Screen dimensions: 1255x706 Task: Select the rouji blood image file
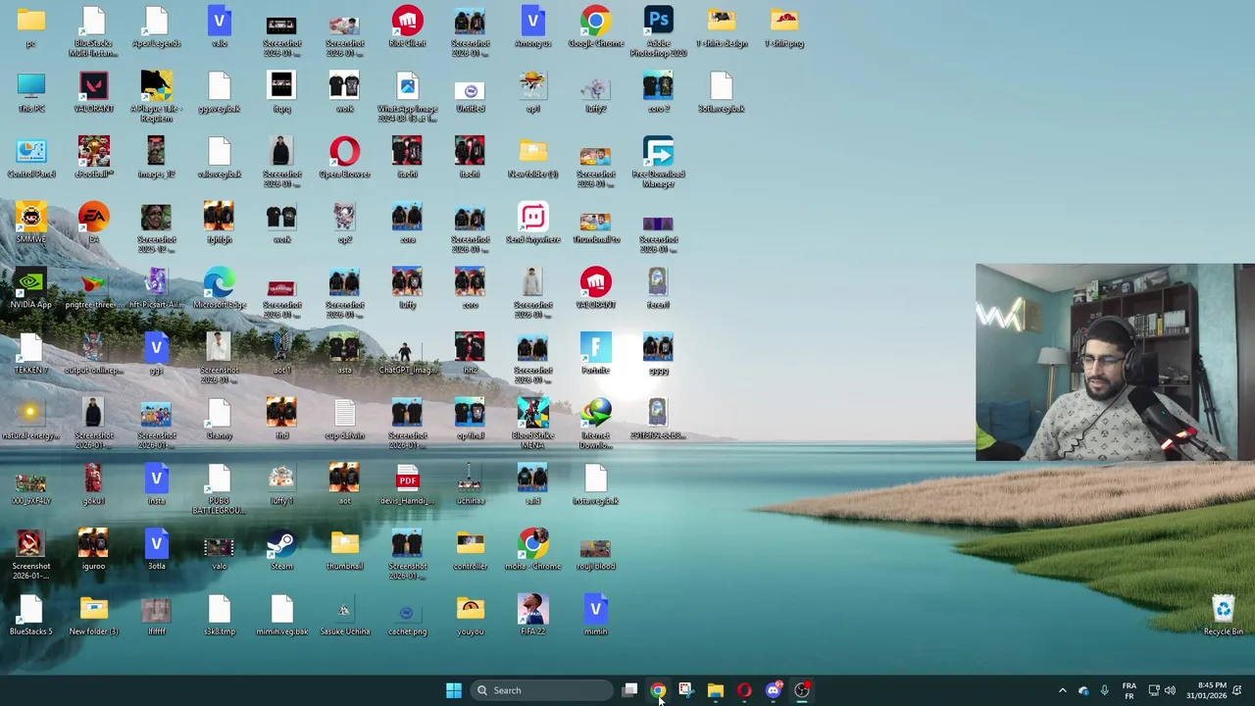(595, 551)
